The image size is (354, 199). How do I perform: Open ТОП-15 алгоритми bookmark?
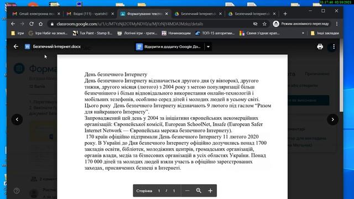pyautogui.click(x=215, y=33)
